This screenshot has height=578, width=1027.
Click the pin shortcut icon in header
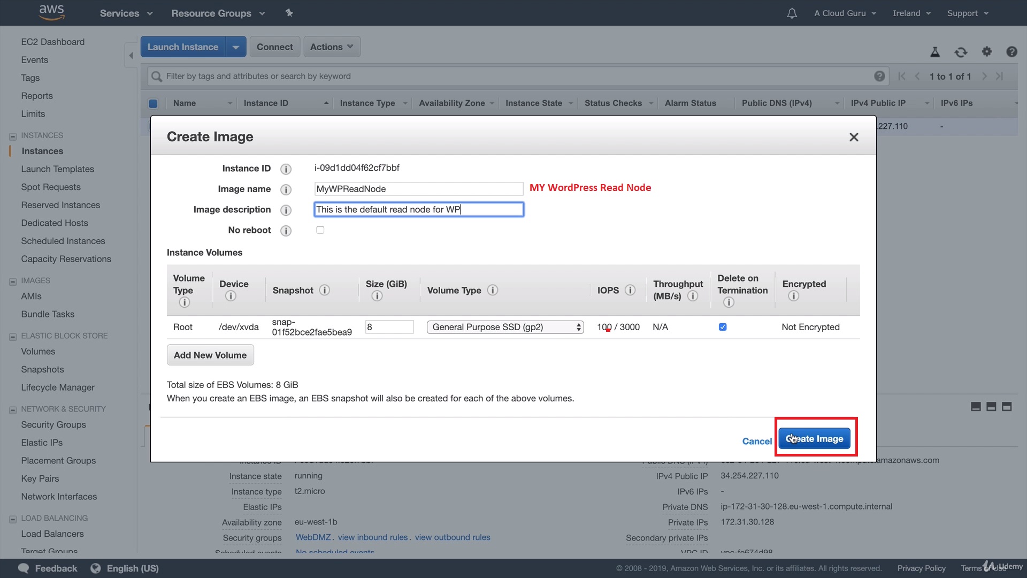pyautogui.click(x=289, y=13)
